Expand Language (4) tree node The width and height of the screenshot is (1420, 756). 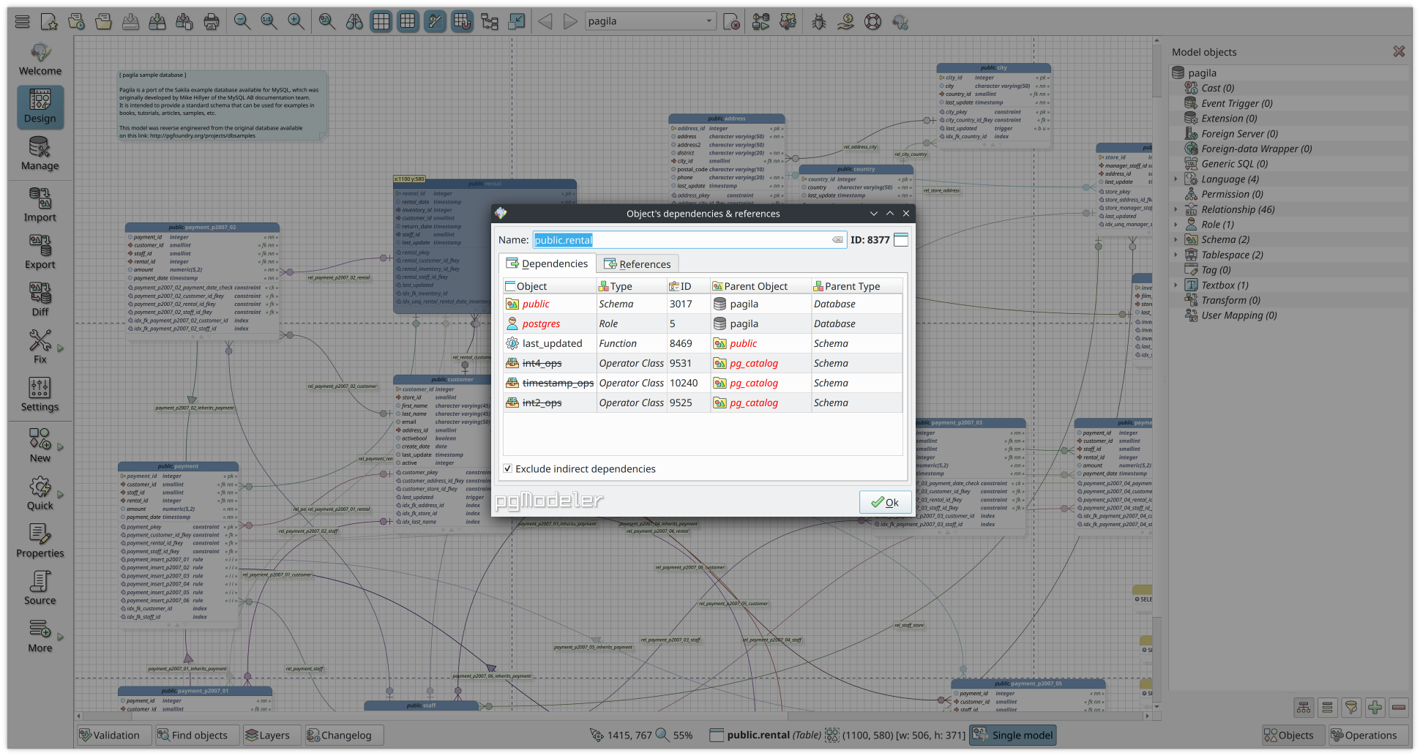pyautogui.click(x=1176, y=179)
